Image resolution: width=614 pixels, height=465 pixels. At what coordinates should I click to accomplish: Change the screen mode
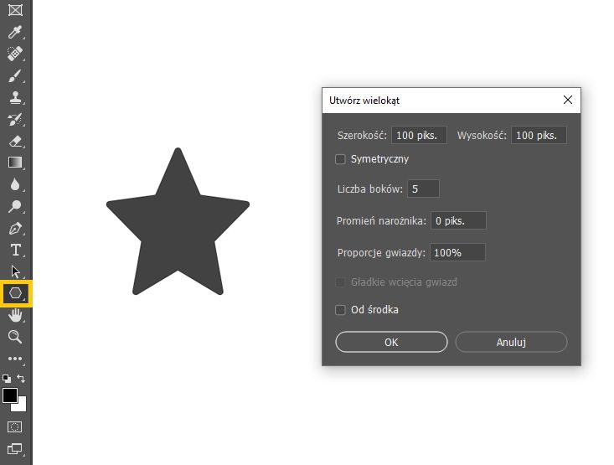click(15, 449)
